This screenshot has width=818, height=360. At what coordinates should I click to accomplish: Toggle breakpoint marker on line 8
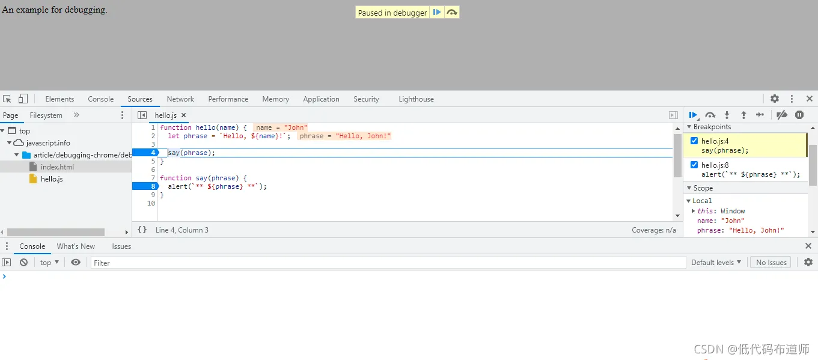[x=145, y=186]
